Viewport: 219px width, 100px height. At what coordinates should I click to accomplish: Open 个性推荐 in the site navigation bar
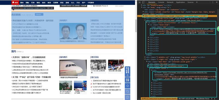click(91, 3)
